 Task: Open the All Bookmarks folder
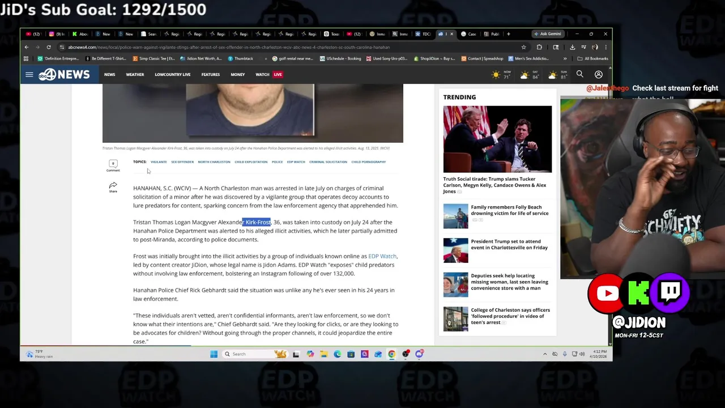[592, 58]
